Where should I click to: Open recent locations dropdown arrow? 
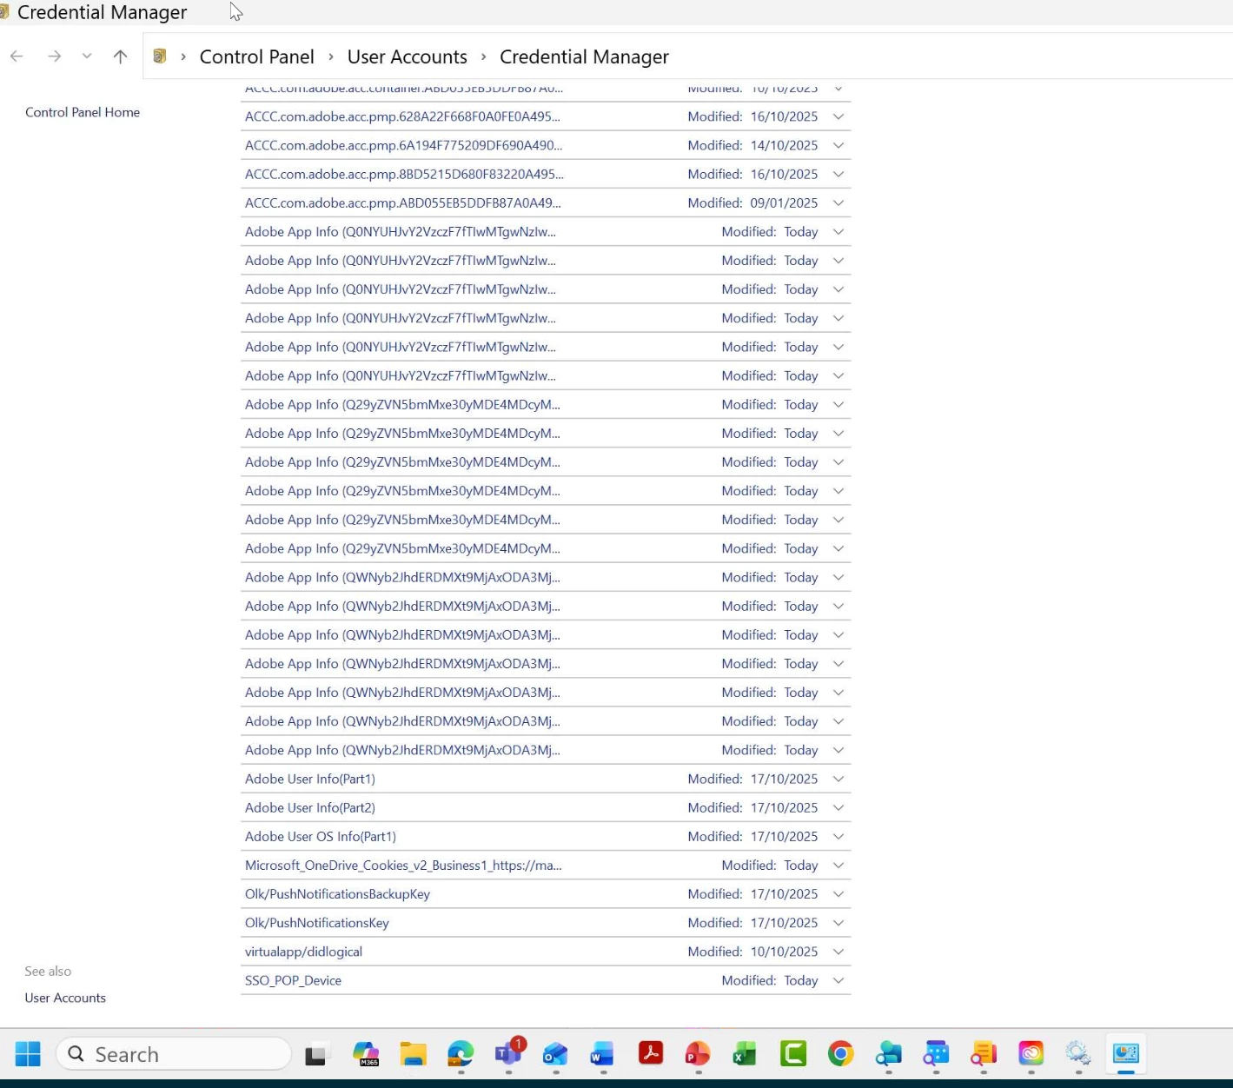[x=87, y=56]
